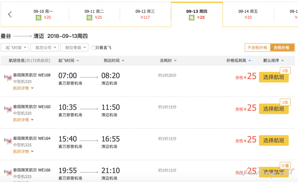Sort by 起飞时间 using its arrow icon
298x182 pixels.
(77, 61)
